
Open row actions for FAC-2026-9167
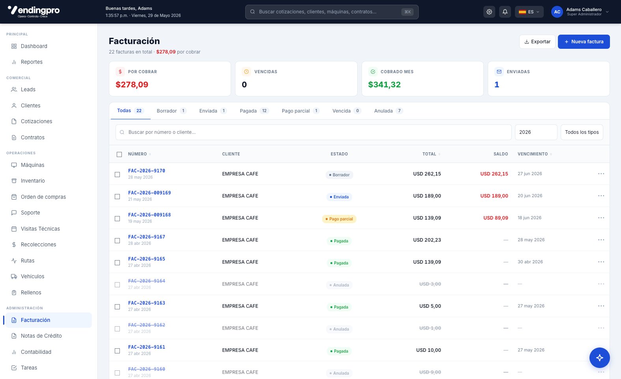click(x=601, y=240)
